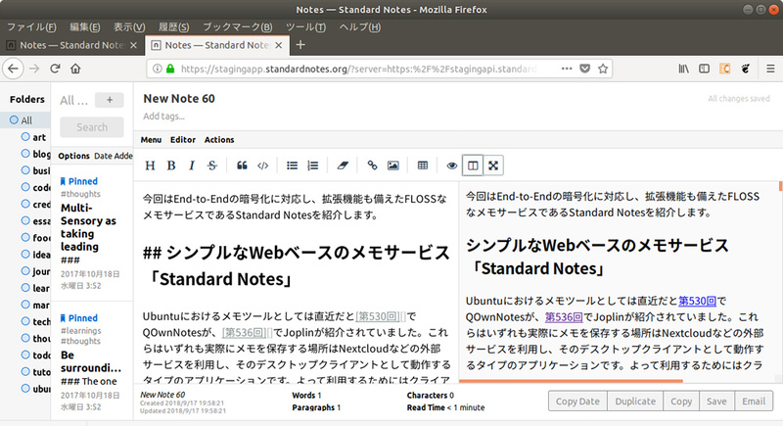The width and height of the screenshot is (783, 426).
Task: Click the New Note 60 title
Action: pos(179,98)
